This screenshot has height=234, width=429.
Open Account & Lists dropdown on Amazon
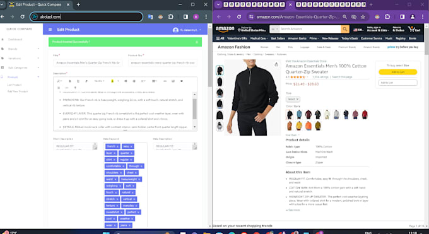point(377,29)
